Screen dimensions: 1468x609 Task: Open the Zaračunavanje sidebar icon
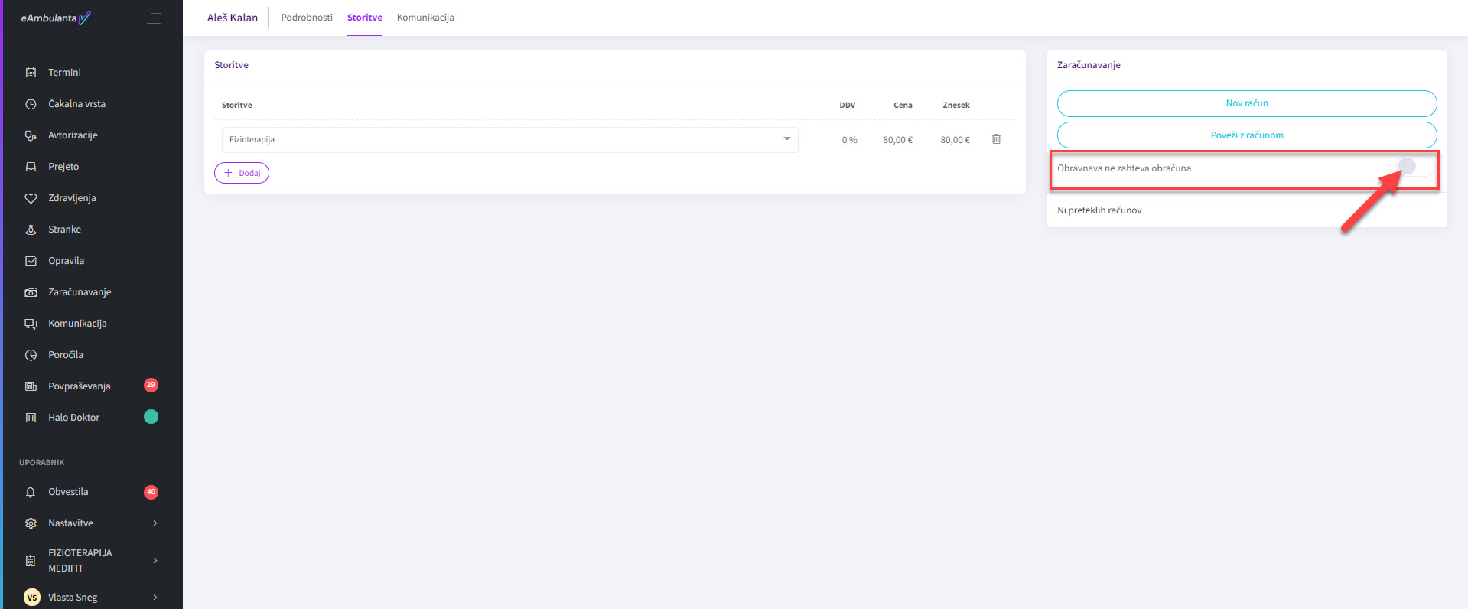click(31, 292)
